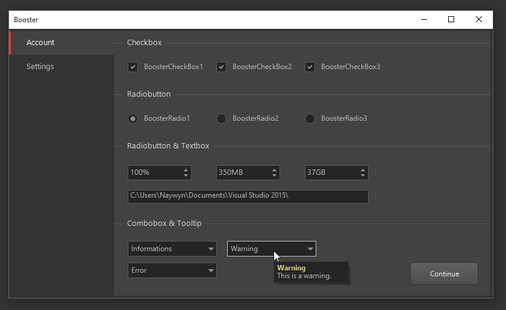Maximize the Booster window
The image size is (506, 310).
pos(451,19)
